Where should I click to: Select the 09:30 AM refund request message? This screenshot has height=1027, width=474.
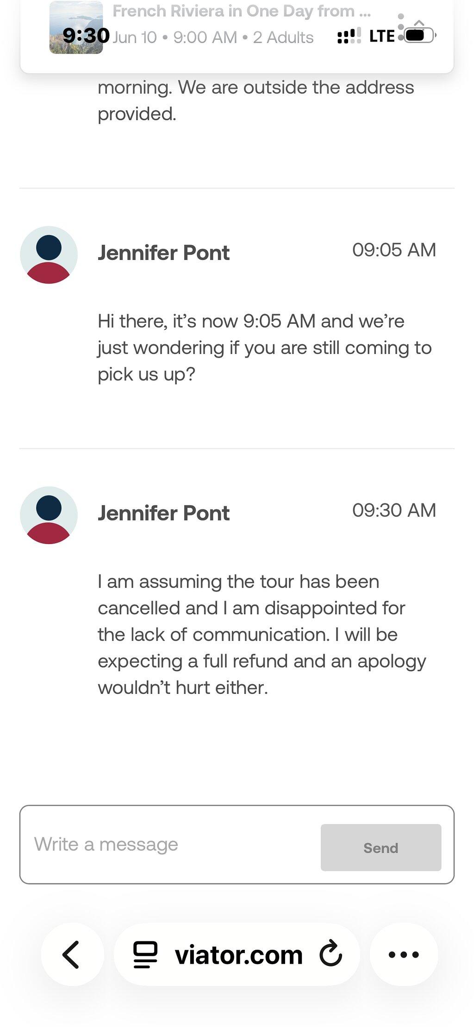262,634
